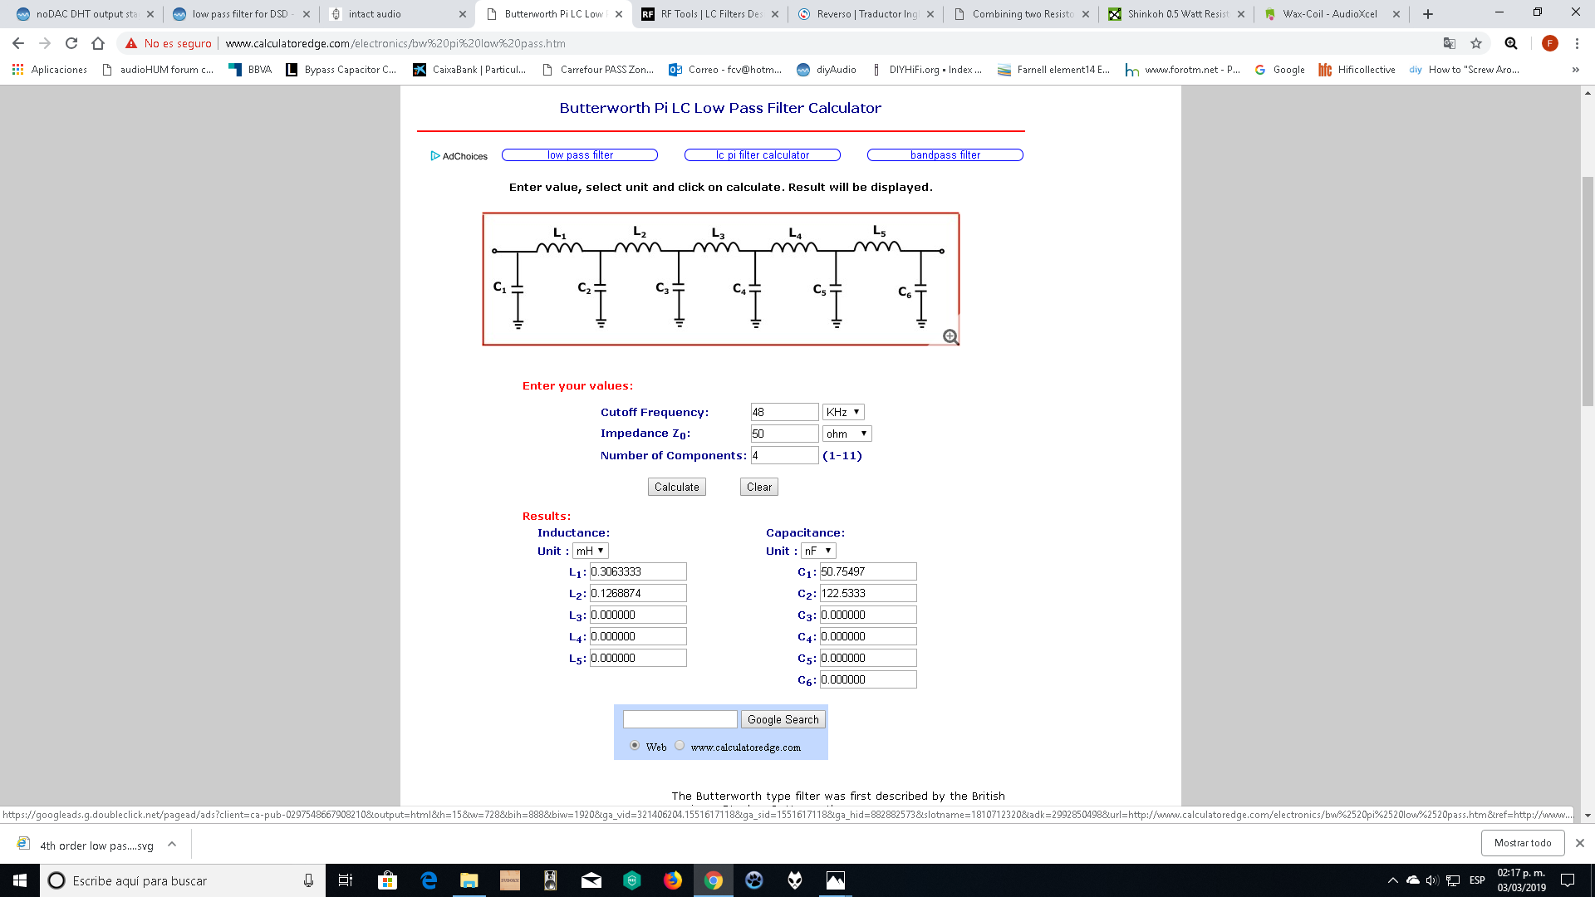Open Hificollective bookmark
This screenshot has height=897, width=1595.
point(1357,70)
